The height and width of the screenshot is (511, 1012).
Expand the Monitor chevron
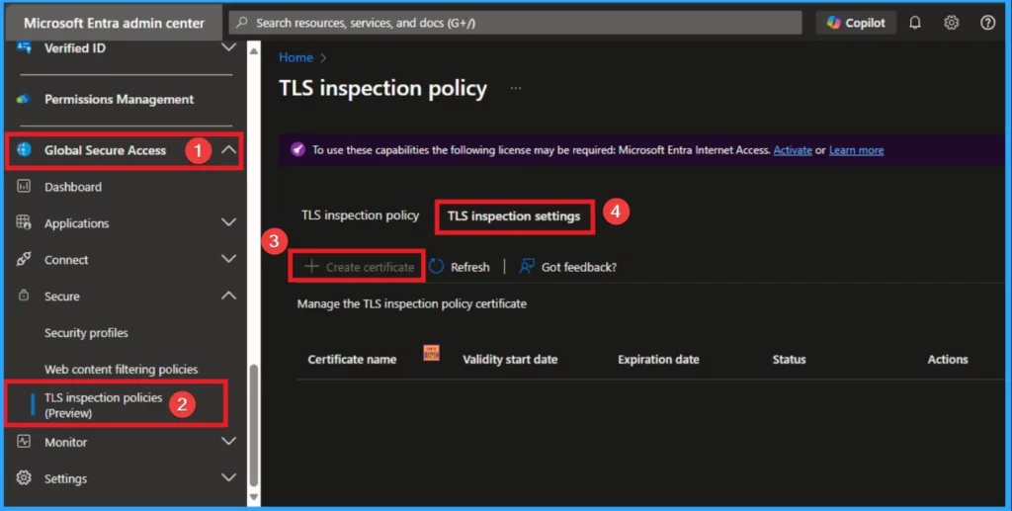coord(228,441)
